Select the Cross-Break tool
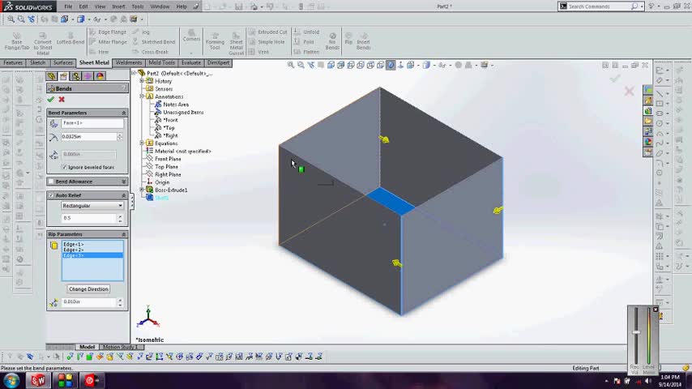This screenshot has width=692, height=389. [x=151, y=52]
